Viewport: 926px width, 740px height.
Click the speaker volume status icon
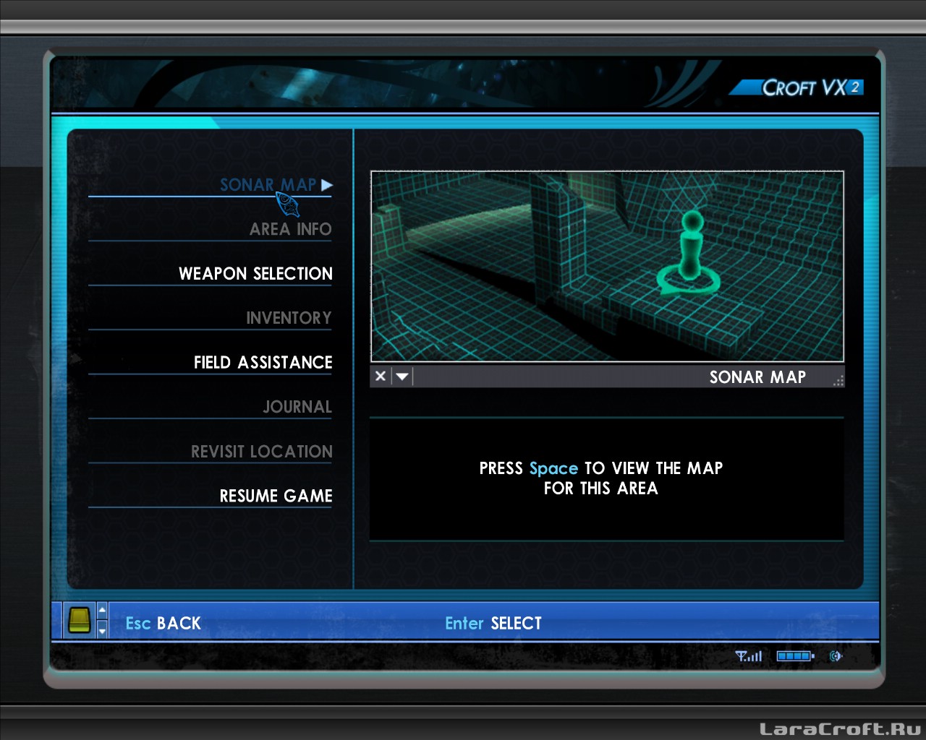tap(836, 656)
